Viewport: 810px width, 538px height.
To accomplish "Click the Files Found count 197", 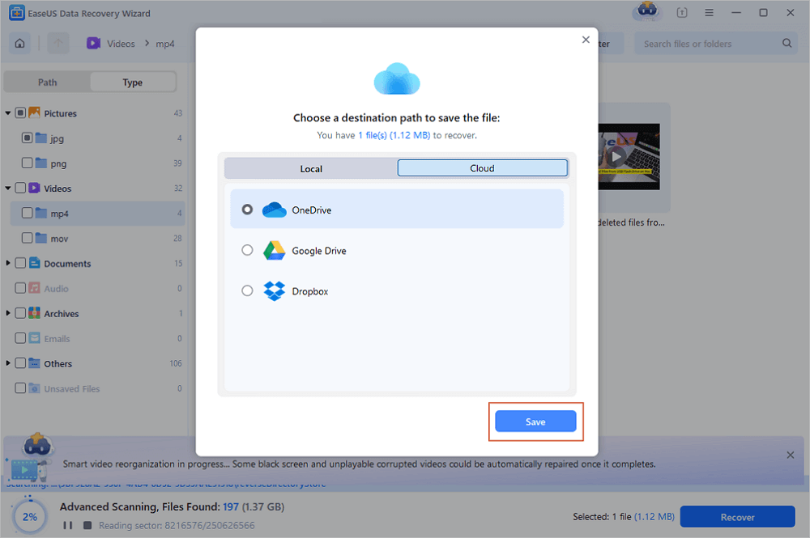I will [x=231, y=506].
